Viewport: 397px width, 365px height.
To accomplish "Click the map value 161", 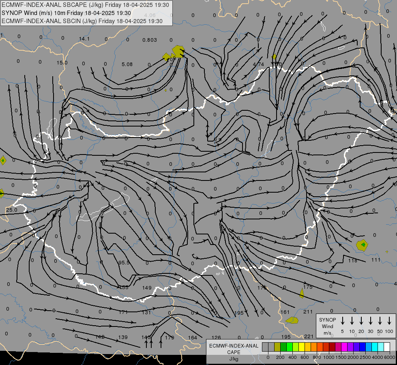I will coord(285,312).
